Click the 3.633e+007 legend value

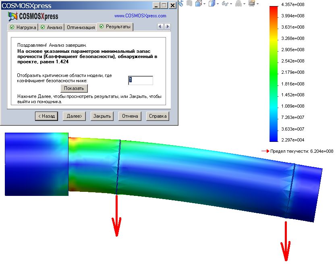(293, 129)
